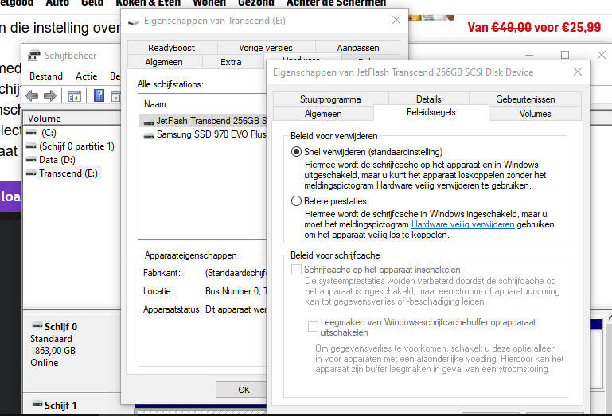Open the Gezond website section
This screenshot has height=416, width=612.
pos(256,2)
